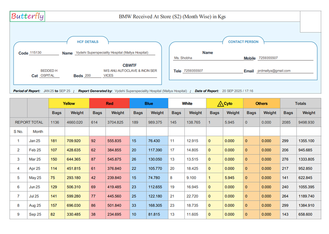Screen dimensions: 329x234
Task: Click the Totals column header
Action: 301,103
